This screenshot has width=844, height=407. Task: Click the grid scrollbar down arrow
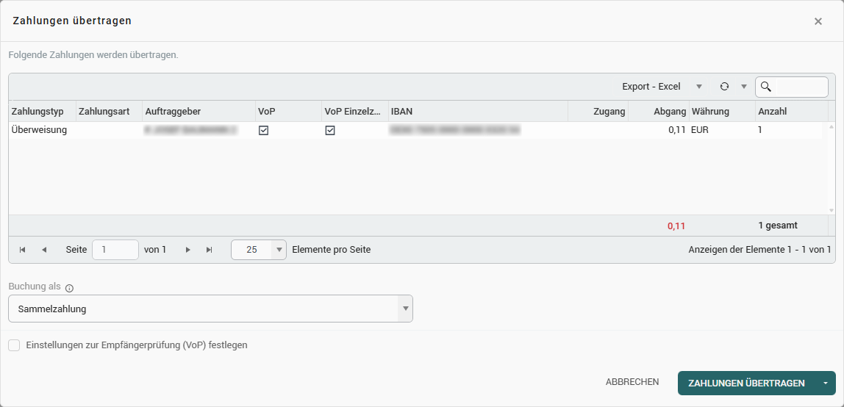pos(832,210)
